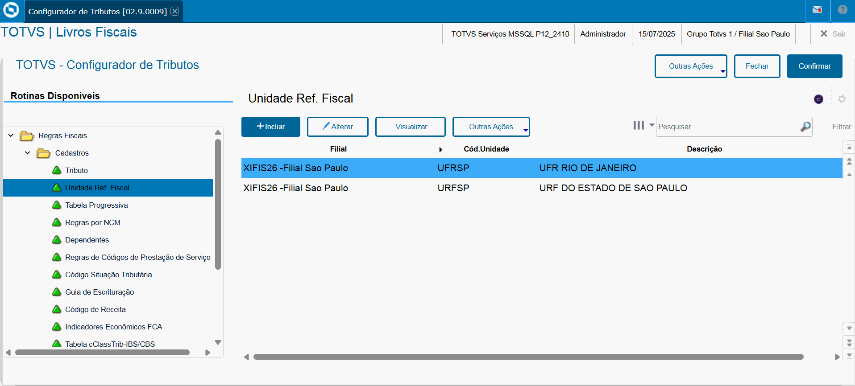The height and width of the screenshot is (386, 855).
Task: Jump to last record with grid bottom arrow
Action: [849, 355]
